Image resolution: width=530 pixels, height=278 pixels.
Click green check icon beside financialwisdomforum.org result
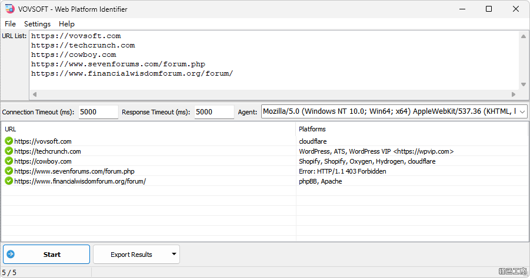[9, 181]
